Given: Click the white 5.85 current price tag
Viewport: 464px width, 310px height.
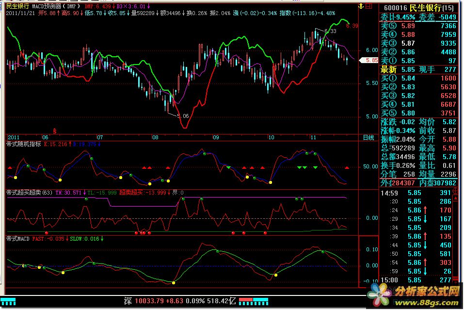Looking at the screenshot, I should [x=368, y=60].
